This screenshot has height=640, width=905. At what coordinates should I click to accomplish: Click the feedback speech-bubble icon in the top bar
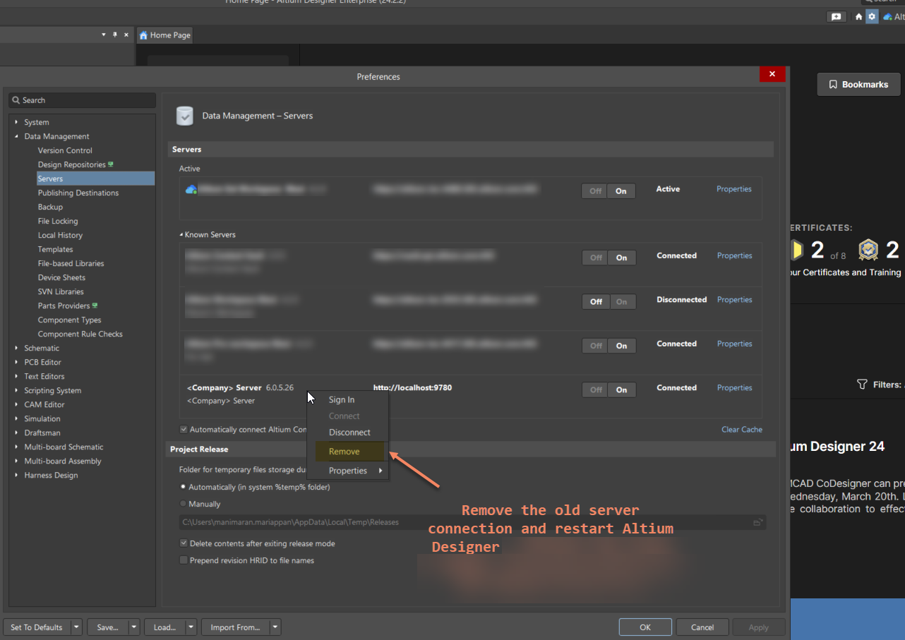pyautogui.click(x=837, y=17)
